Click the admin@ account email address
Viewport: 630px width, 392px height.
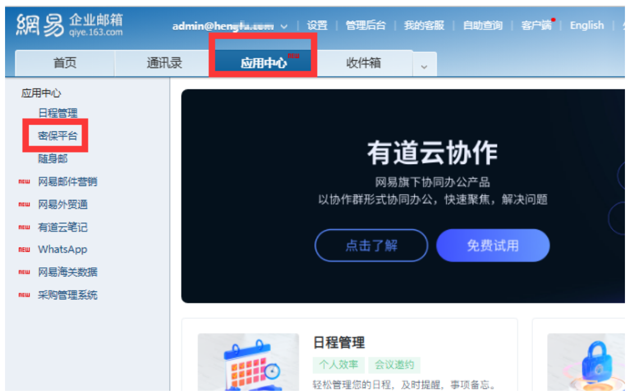pyautogui.click(x=223, y=26)
